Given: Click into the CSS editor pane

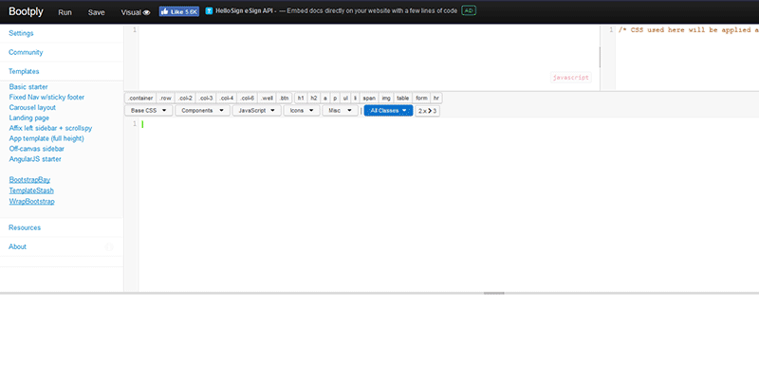Looking at the screenshot, I should 680,57.
